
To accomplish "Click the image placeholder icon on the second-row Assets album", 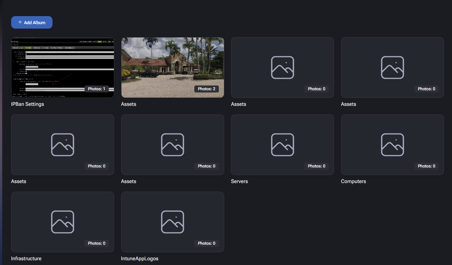I will tap(62, 145).
